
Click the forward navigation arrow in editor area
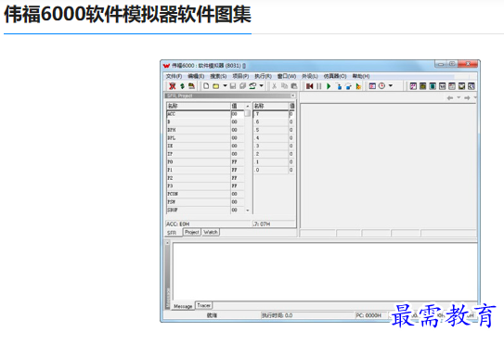[467, 97]
